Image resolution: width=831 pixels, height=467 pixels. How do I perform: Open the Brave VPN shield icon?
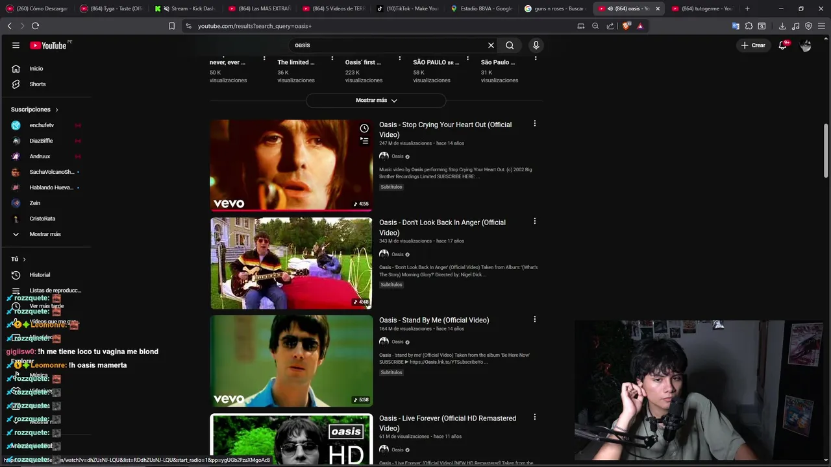tap(808, 26)
